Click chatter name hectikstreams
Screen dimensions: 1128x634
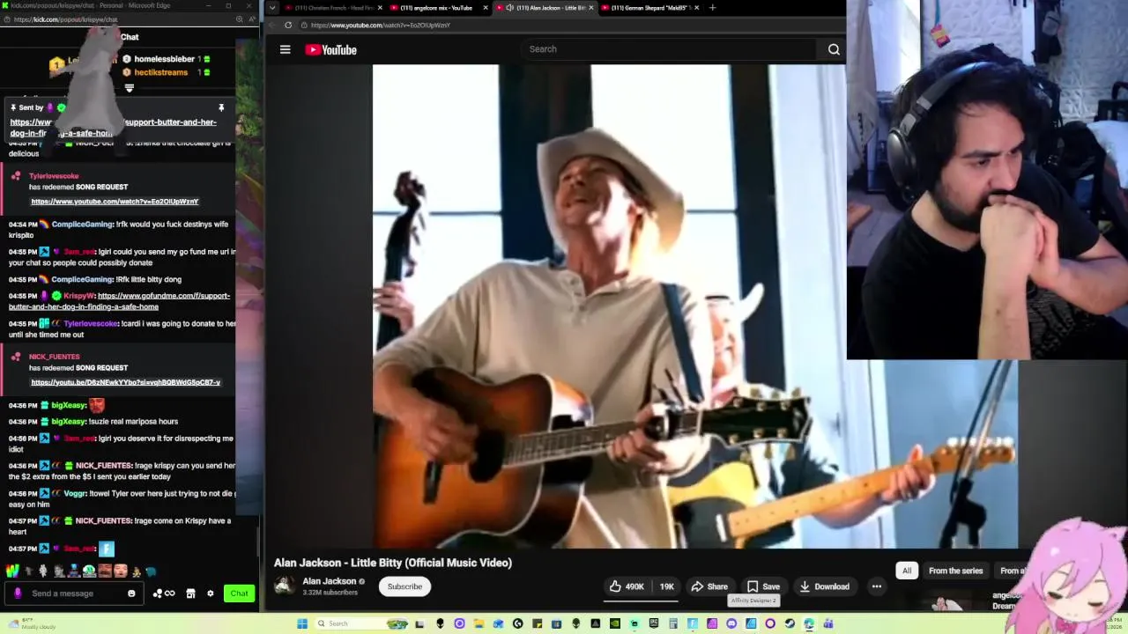[x=160, y=72]
